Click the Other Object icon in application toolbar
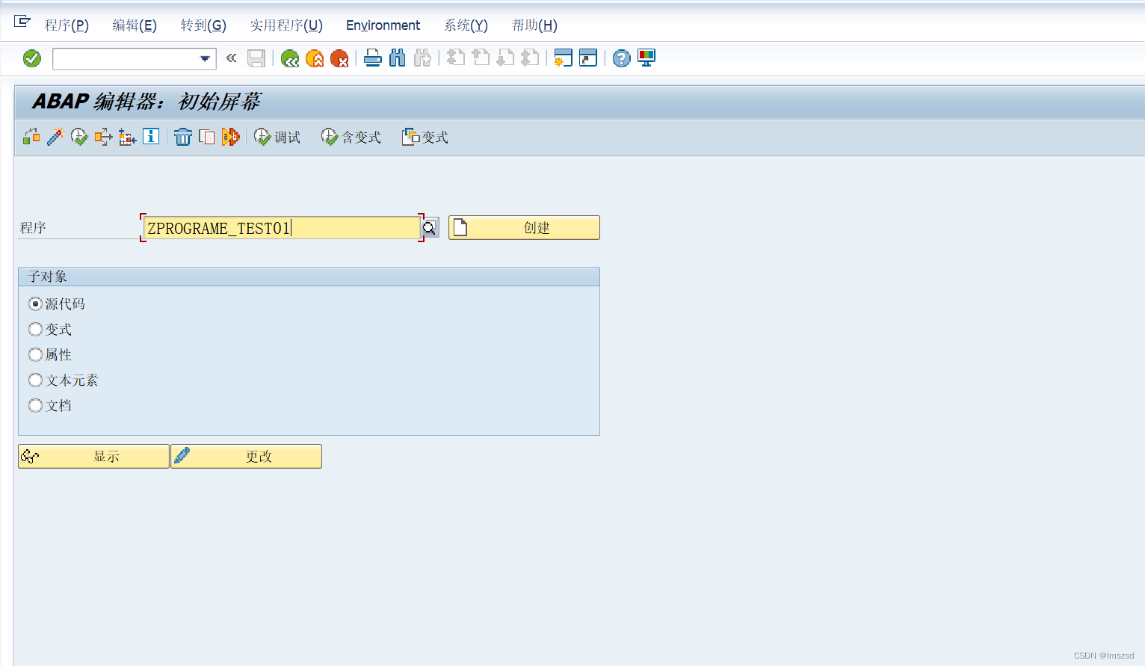Screen dimensions: 1145x666 31,137
